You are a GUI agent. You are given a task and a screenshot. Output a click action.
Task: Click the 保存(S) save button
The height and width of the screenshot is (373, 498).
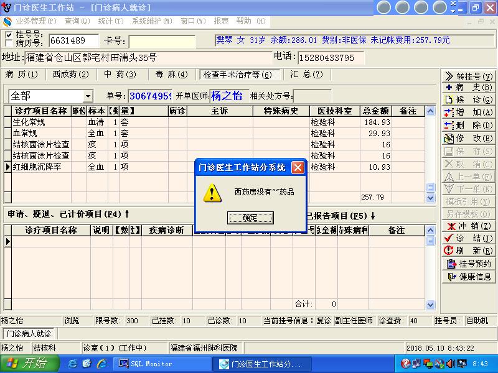coord(469,151)
